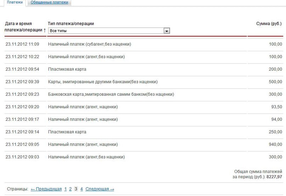286x196 pixels.
Task: Select the 23.11.2012 11:09 payment row
Action: [x=144, y=44]
